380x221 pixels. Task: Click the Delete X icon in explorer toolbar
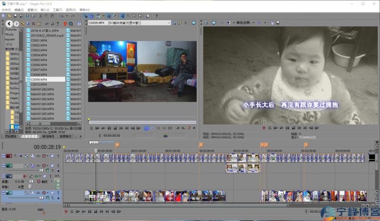pos(33,24)
